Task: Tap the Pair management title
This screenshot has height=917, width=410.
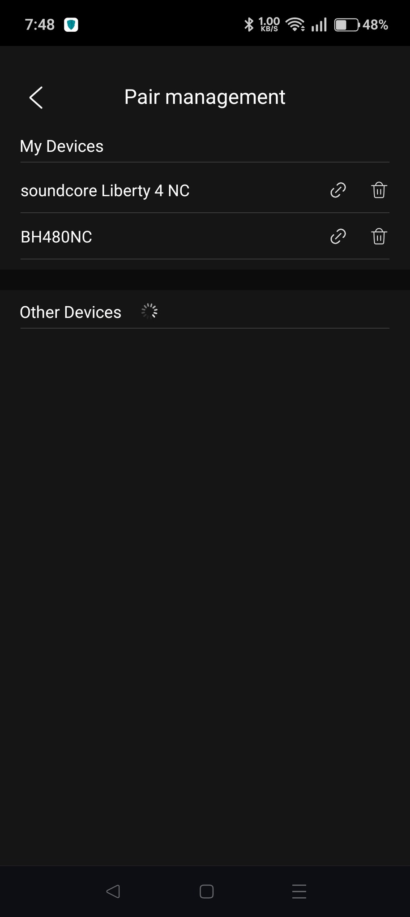Action: click(205, 97)
